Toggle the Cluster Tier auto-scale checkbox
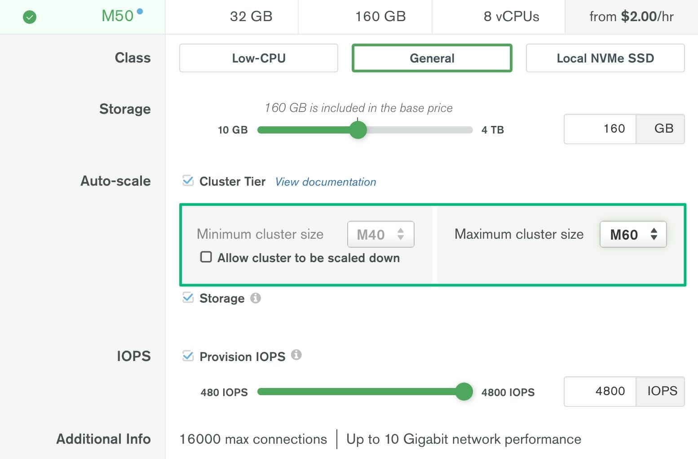This screenshot has height=459, width=698. [x=188, y=181]
